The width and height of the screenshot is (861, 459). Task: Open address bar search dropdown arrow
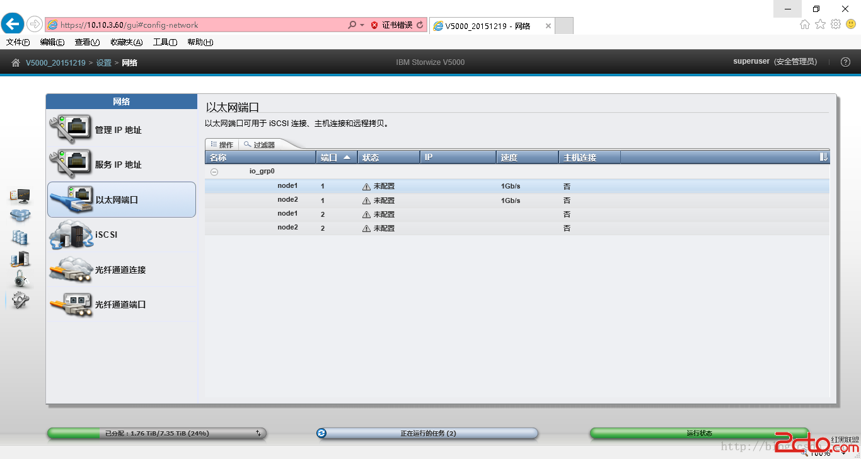click(362, 25)
